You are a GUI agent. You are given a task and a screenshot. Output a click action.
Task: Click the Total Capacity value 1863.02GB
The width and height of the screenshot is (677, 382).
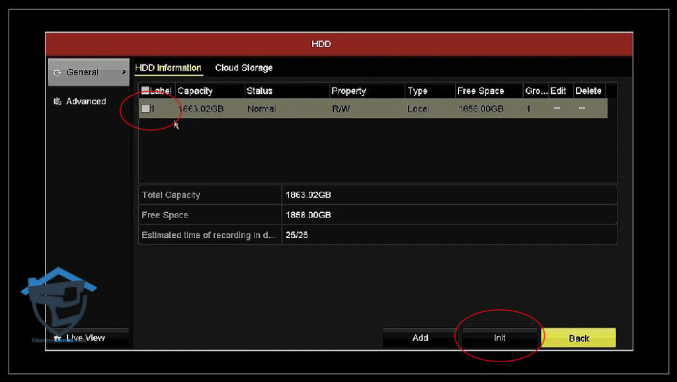[x=308, y=195]
